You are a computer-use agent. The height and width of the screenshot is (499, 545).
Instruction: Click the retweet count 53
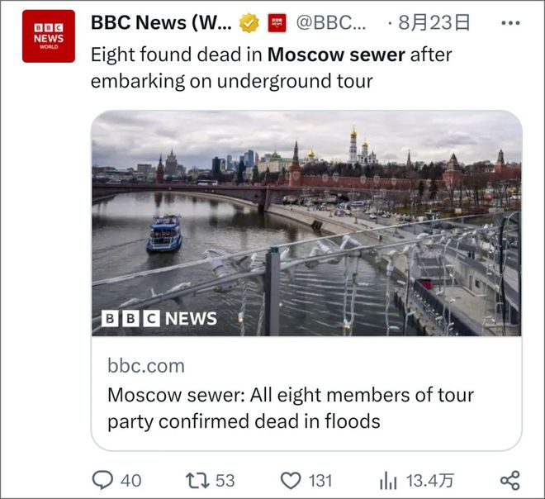click(x=225, y=481)
